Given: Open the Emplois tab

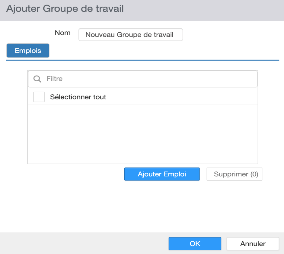Looking at the screenshot, I should [28, 50].
